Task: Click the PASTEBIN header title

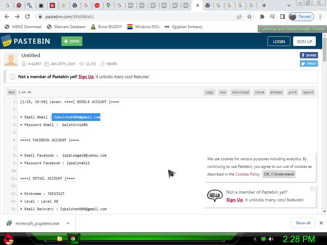Action: [32, 41]
